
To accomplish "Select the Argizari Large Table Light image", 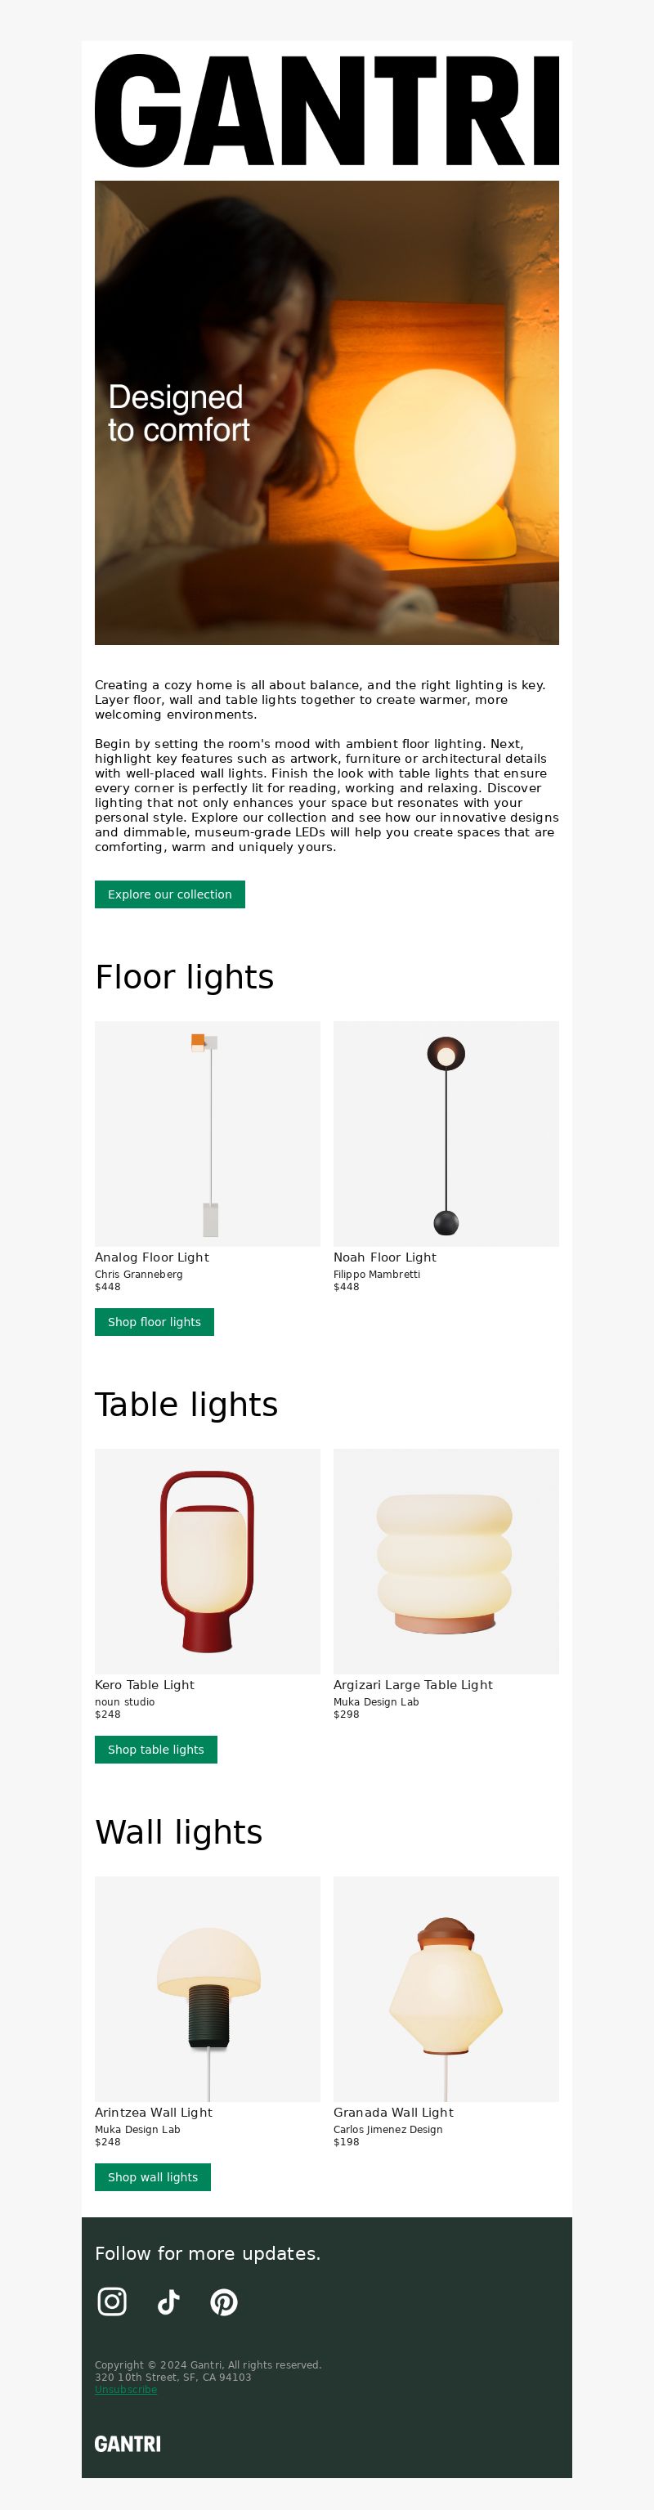I will [x=446, y=1562].
